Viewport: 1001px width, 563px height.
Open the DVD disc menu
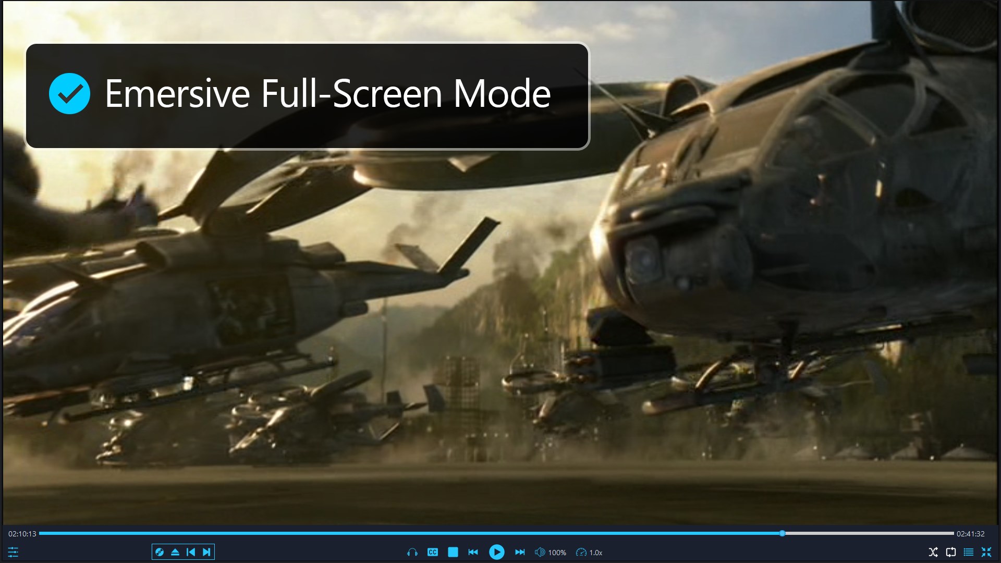pos(159,552)
